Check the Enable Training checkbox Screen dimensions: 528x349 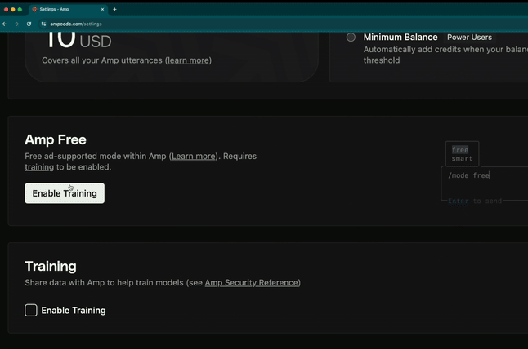(31, 310)
